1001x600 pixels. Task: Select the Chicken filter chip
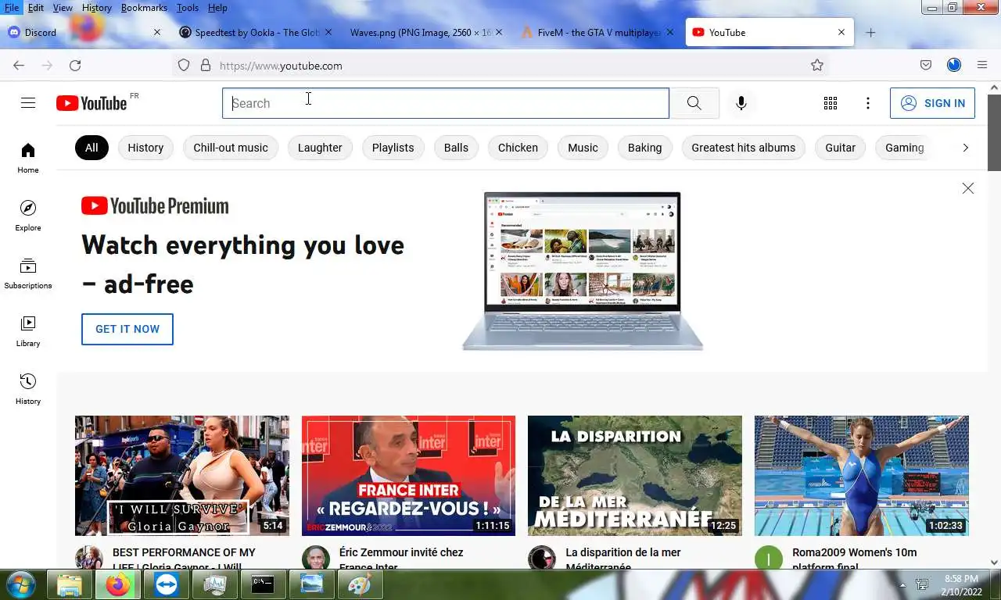click(518, 148)
